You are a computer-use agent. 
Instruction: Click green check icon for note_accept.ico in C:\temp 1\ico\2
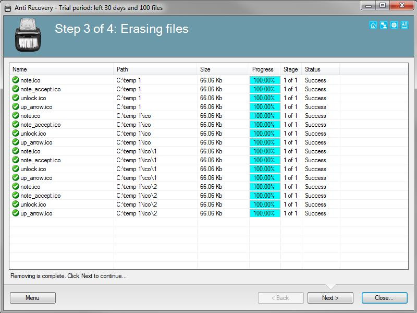click(16, 195)
